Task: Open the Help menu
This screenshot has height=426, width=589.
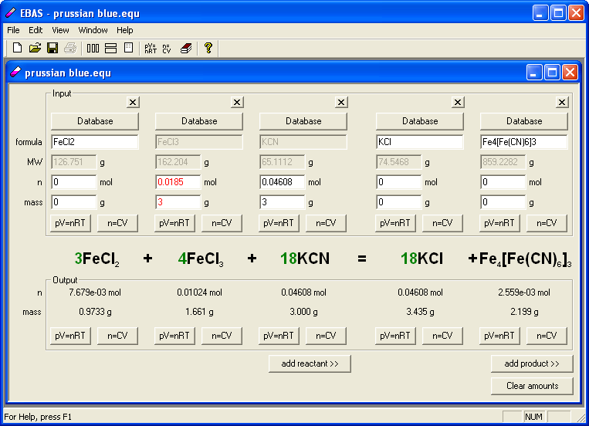Action: coord(125,30)
